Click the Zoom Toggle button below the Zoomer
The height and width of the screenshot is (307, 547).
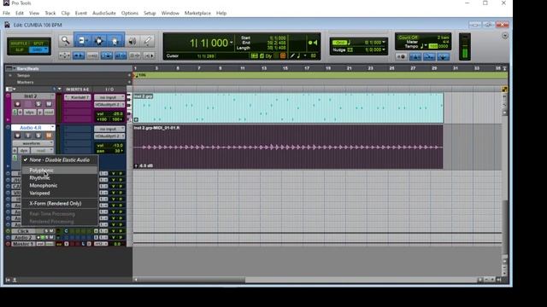tap(65, 55)
